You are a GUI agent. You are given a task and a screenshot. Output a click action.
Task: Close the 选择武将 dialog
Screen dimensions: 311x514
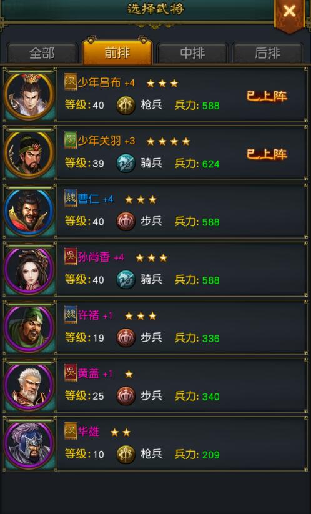click(x=289, y=14)
